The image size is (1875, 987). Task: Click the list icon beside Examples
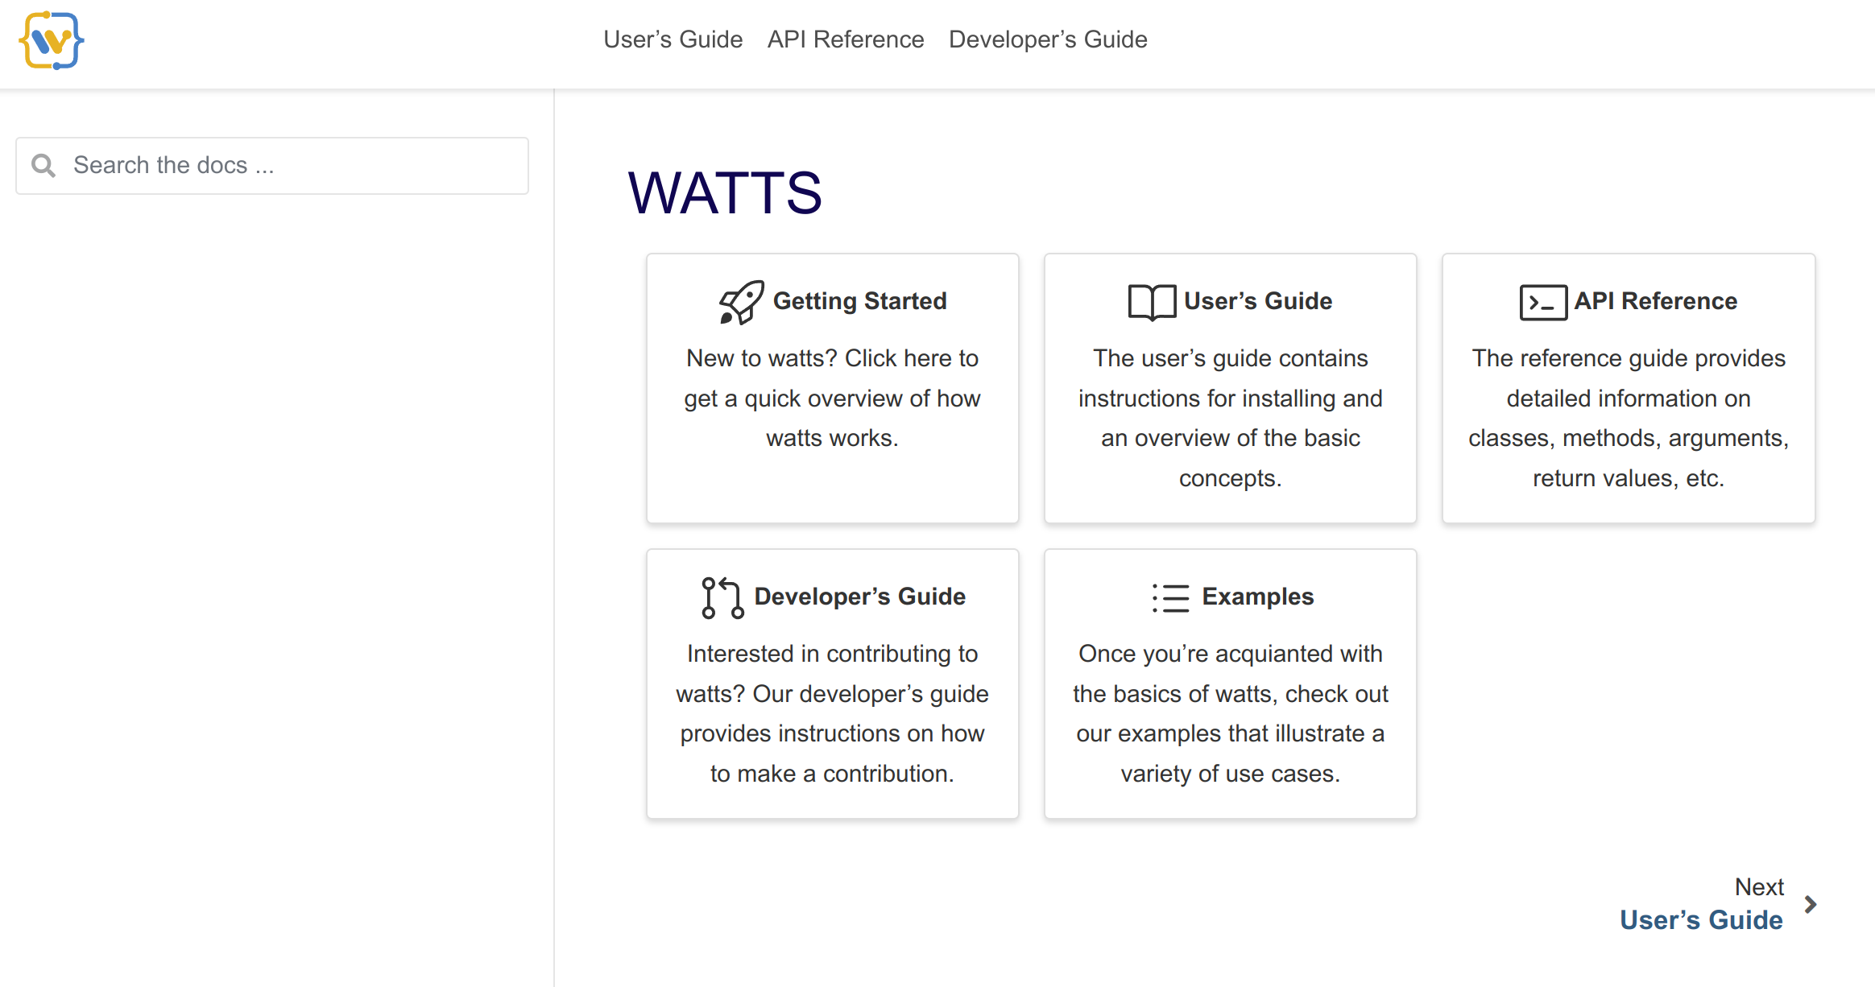pos(1170,598)
